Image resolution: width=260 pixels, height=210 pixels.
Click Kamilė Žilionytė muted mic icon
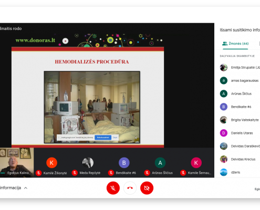click(38, 173)
